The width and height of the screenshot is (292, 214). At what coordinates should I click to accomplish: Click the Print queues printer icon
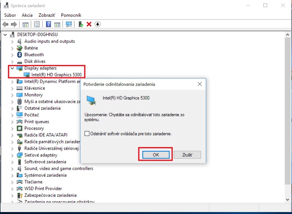tap(20, 122)
